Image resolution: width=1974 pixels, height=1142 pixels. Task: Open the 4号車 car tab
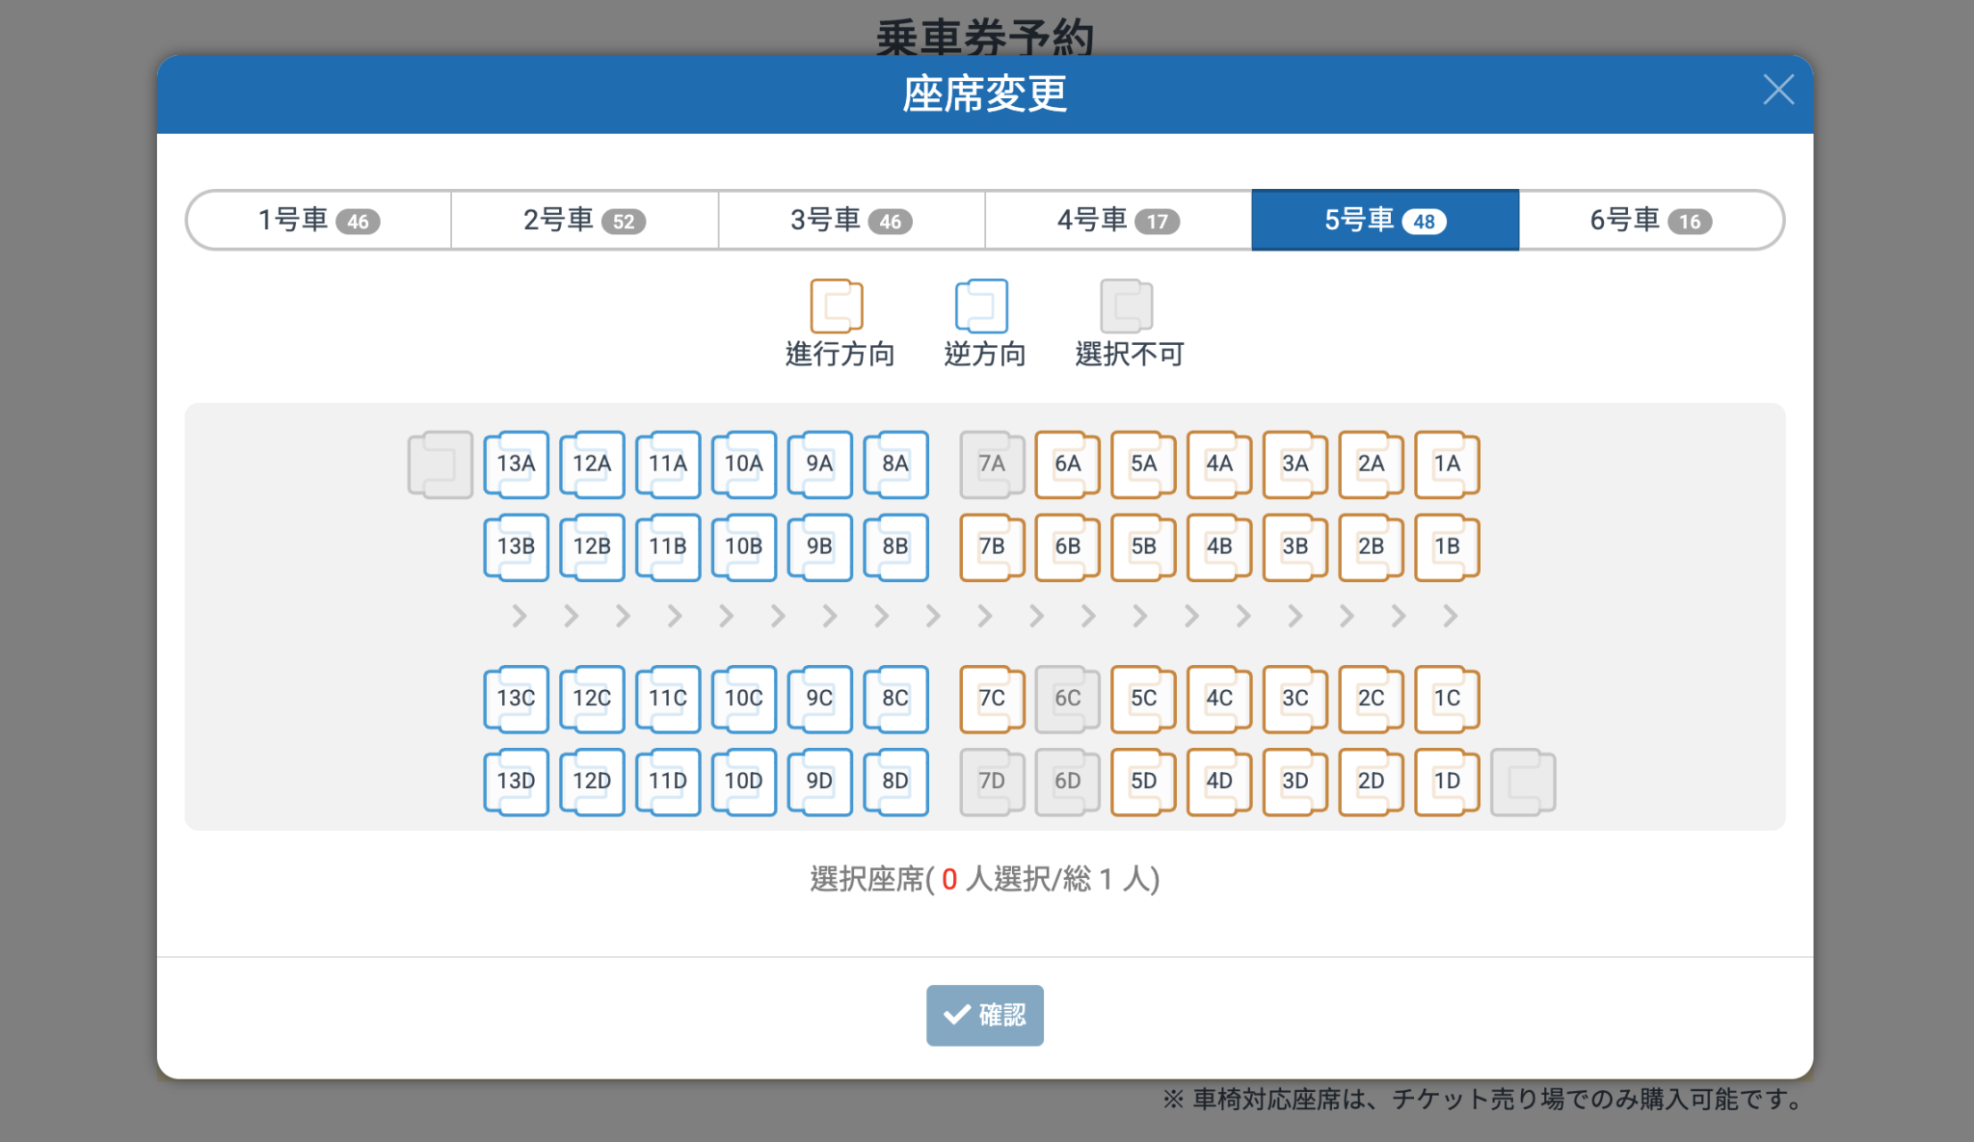tap(1118, 220)
